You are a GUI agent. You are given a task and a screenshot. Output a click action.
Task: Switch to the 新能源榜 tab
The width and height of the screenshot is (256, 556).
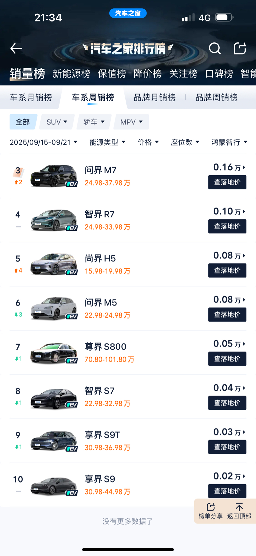pyautogui.click(x=71, y=73)
